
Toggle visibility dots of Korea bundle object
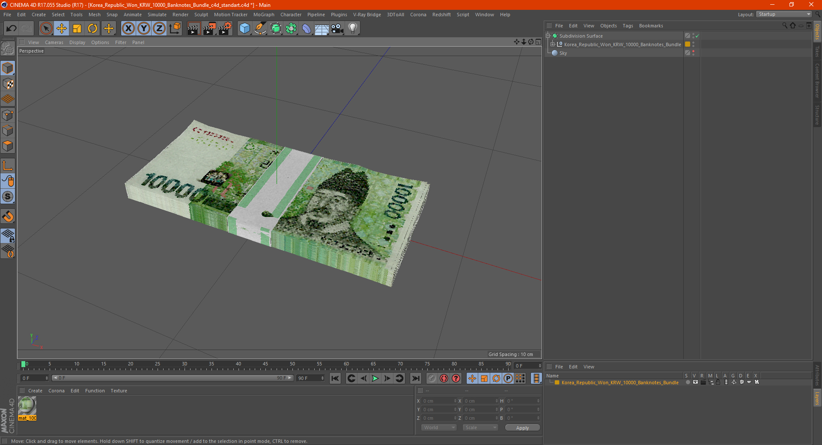coord(693,44)
